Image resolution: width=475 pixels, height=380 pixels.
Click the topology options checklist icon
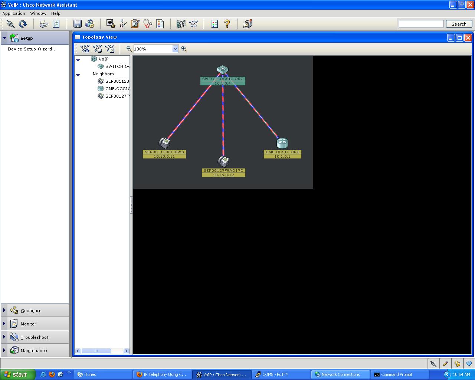(x=109, y=49)
